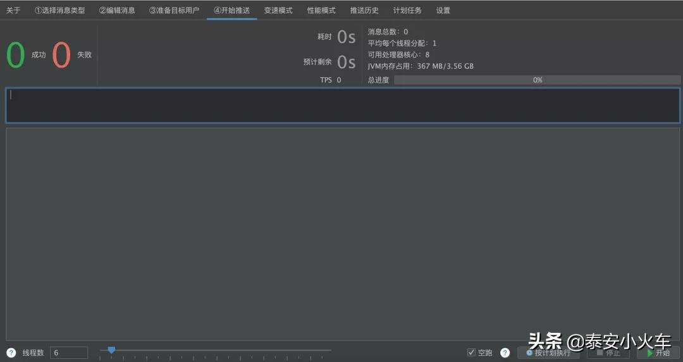
Task: Toggle the 空跑 checkbox
Action: click(471, 353)
